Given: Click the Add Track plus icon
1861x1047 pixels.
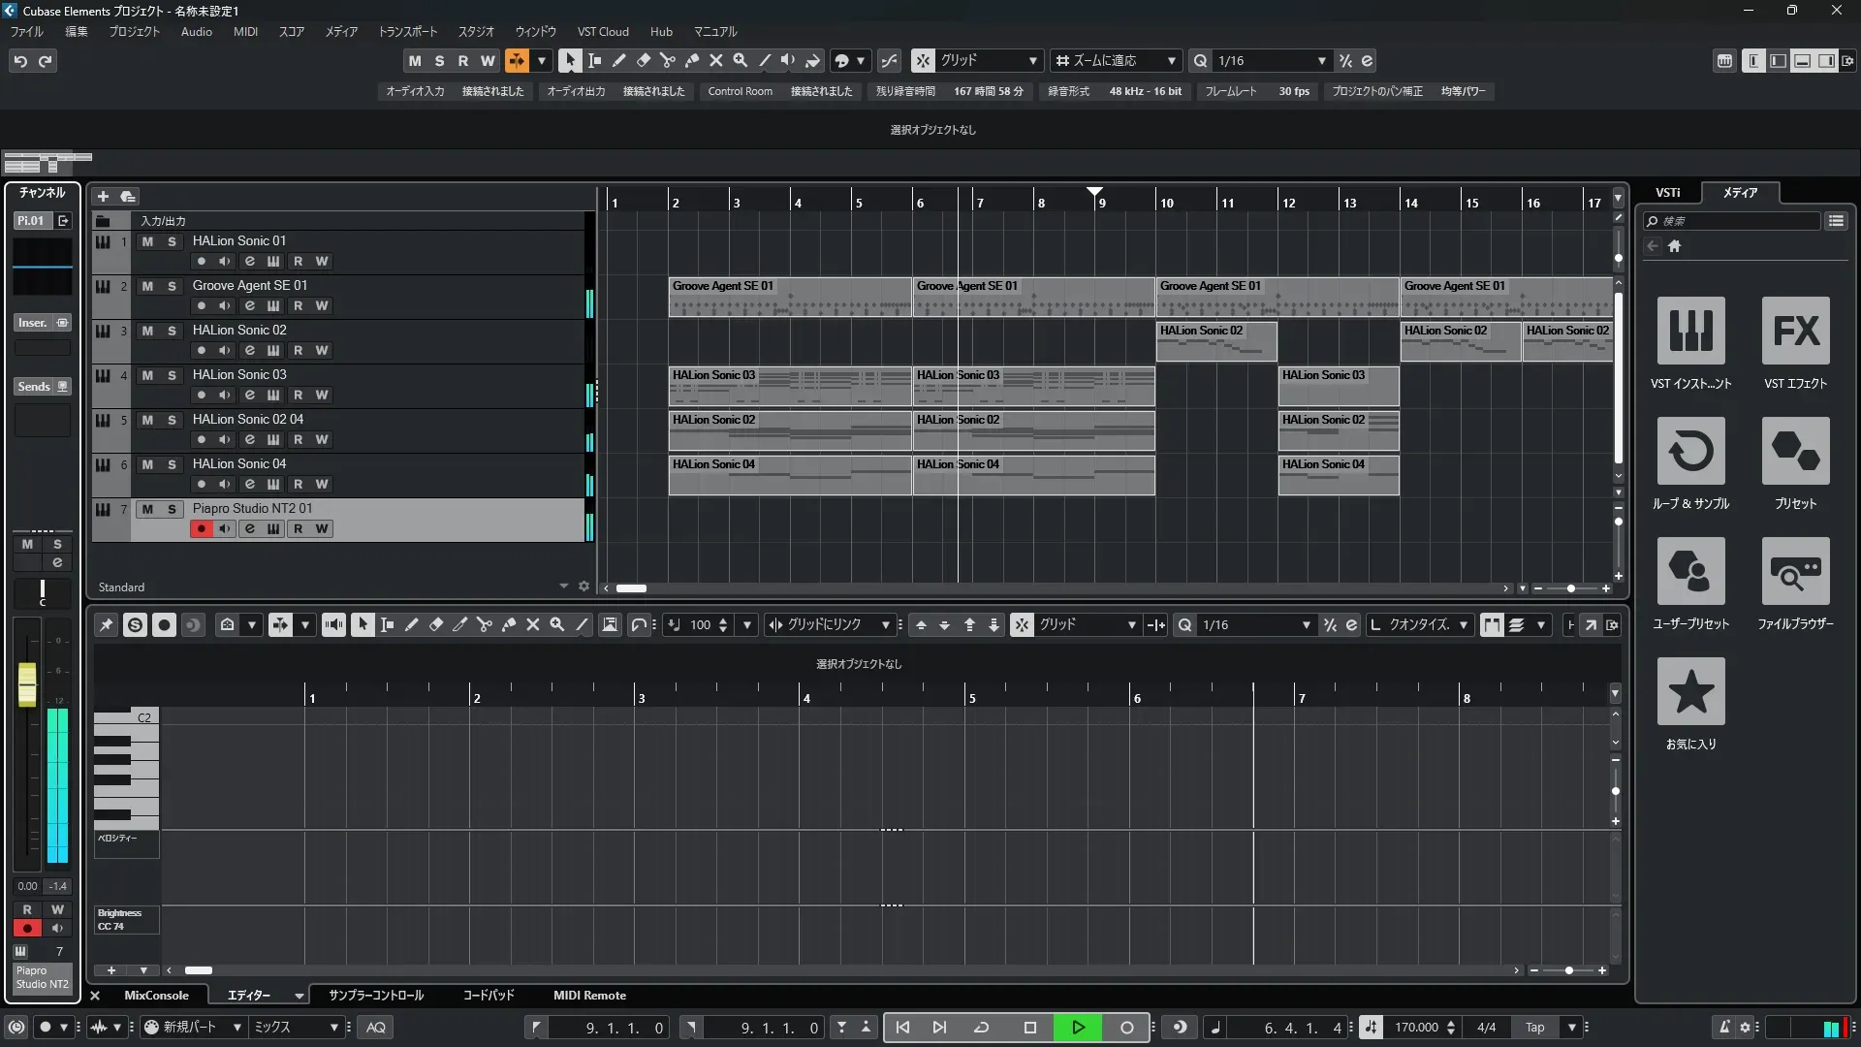Looking at the screenshot, I should tap(103, 196).
